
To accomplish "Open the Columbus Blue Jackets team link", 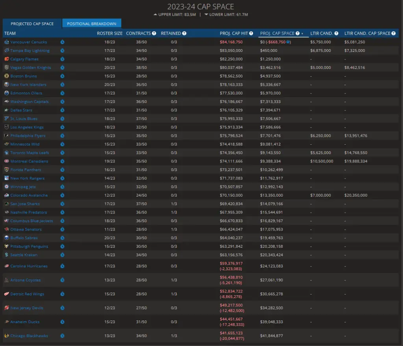I will click(x=31, y=221).
